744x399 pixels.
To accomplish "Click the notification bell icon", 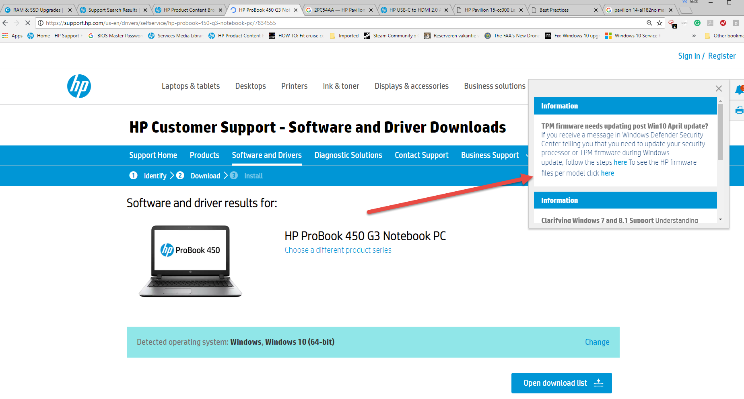I will point(739,90).
